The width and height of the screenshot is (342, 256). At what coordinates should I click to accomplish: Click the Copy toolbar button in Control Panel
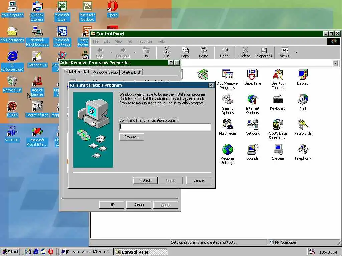point(185,52)
